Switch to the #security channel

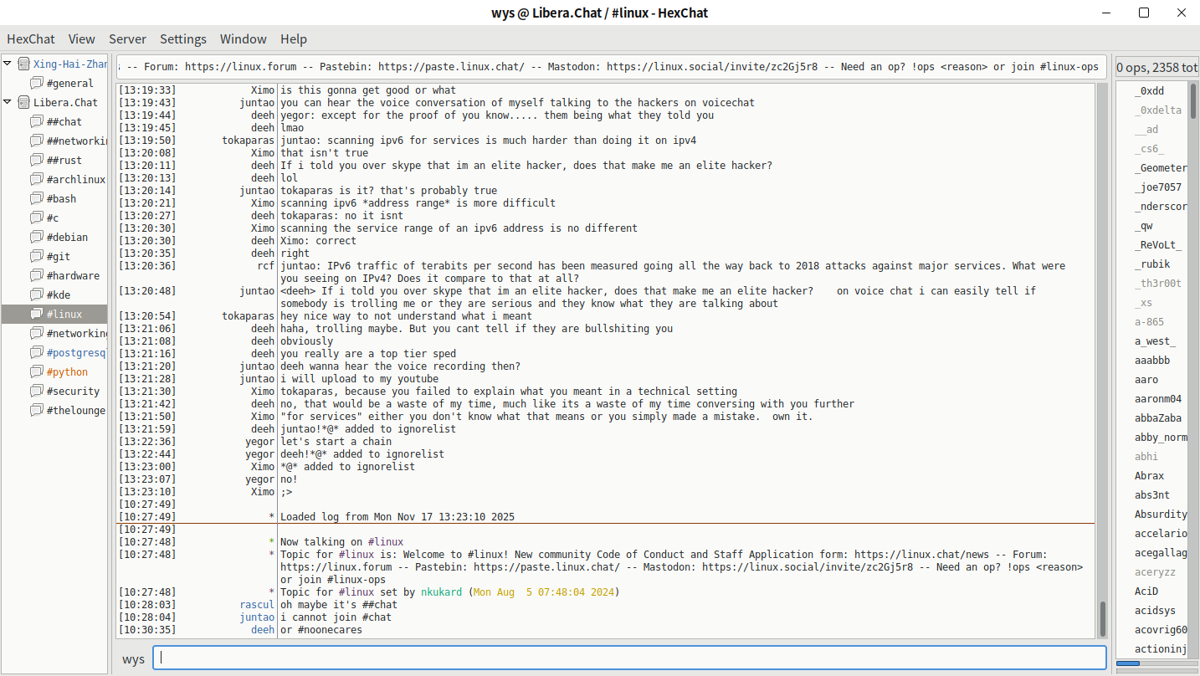[x=73, y=391]
